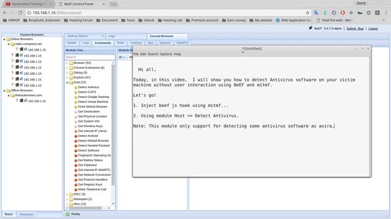Screen dimensions: 391x219
Task: Bookmark this page with star icon
Action: [307, 13]
